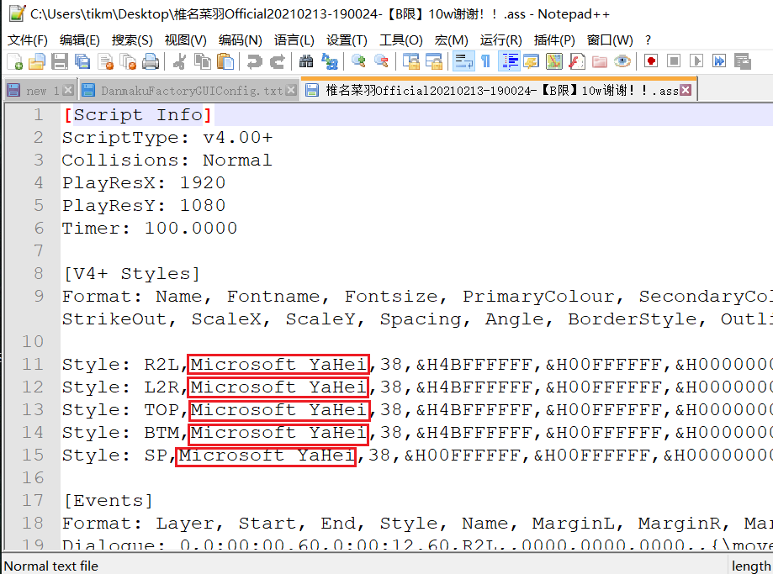Click line number 11 in the margin

[32, 363]
